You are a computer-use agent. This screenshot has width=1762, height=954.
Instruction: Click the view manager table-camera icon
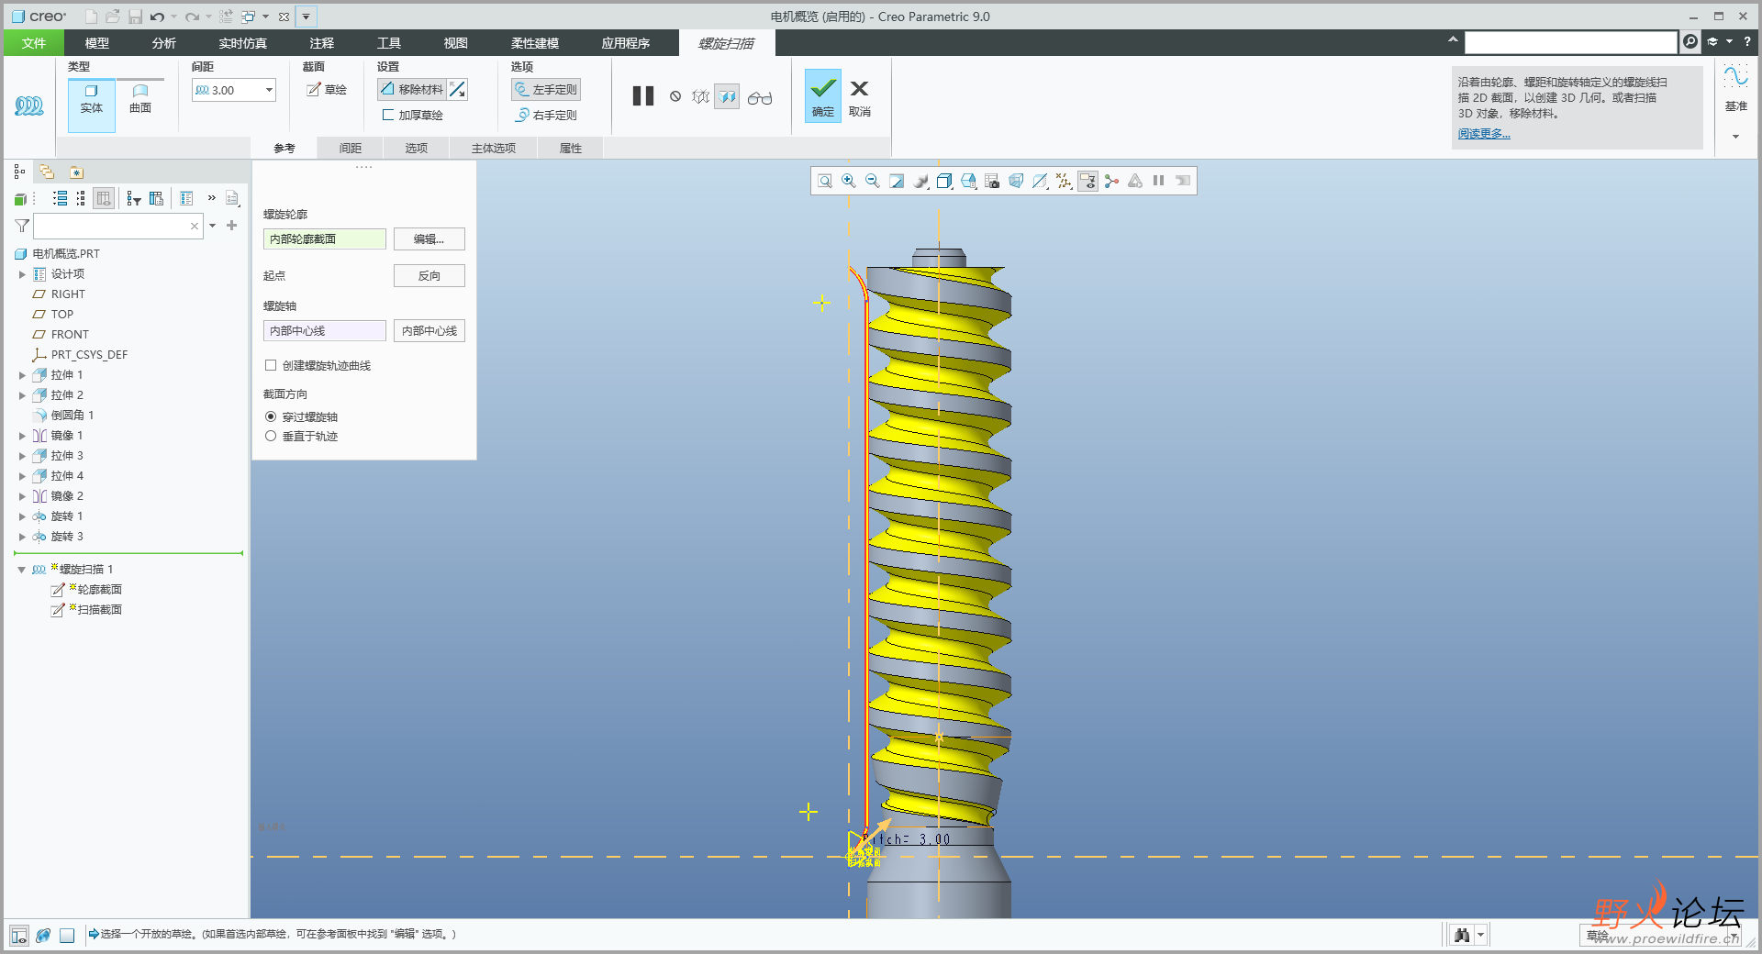click(x=992, y=182)
